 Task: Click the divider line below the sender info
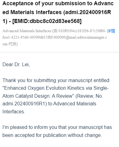59,52
